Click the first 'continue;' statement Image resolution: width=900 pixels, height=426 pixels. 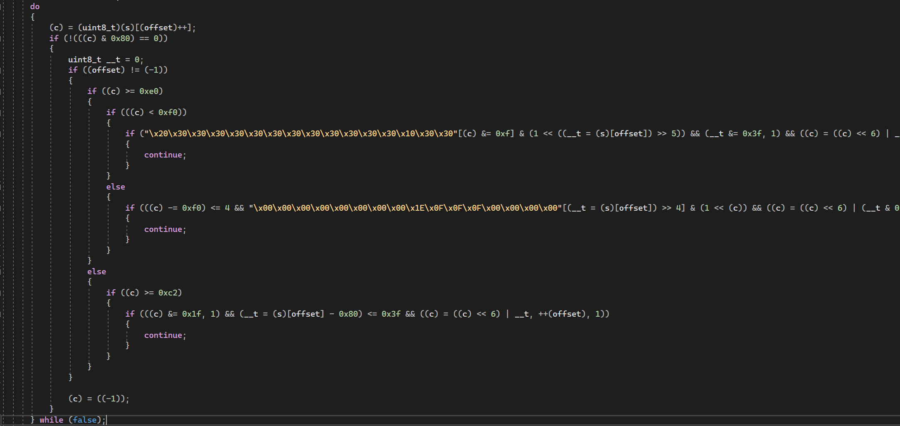tap(165, 155)
